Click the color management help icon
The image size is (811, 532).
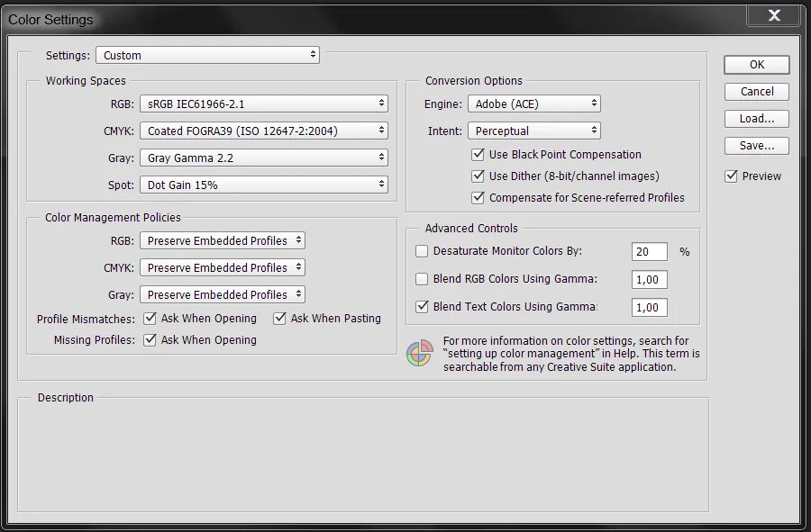tap(419, 353)
